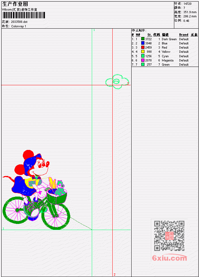The image size is (199, 277).
Task: Select the St. column header
Action: point(150,35)
